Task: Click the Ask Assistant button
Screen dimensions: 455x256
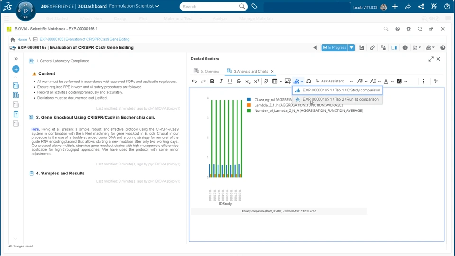Action: pos(330,81)
